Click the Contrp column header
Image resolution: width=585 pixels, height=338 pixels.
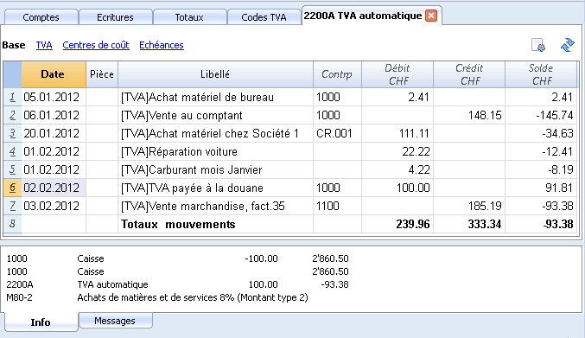[x=337, y=74]
